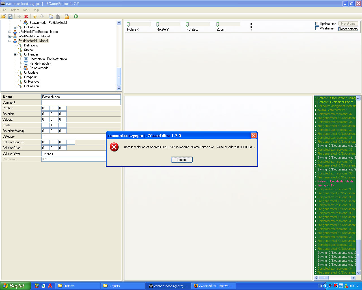Click the green Run play icon
Image resolution: width=362 pixels, height=290 pixels.
coord(76,16)
